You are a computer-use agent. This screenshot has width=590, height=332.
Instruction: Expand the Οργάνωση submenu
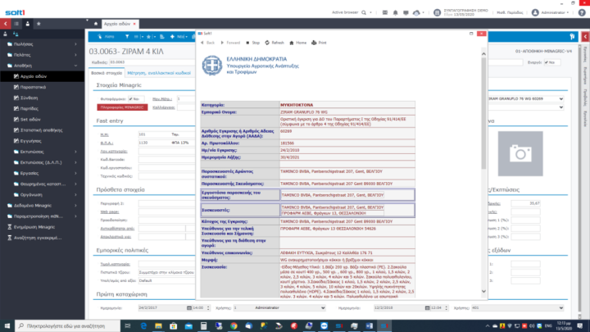tap(42, 195)
